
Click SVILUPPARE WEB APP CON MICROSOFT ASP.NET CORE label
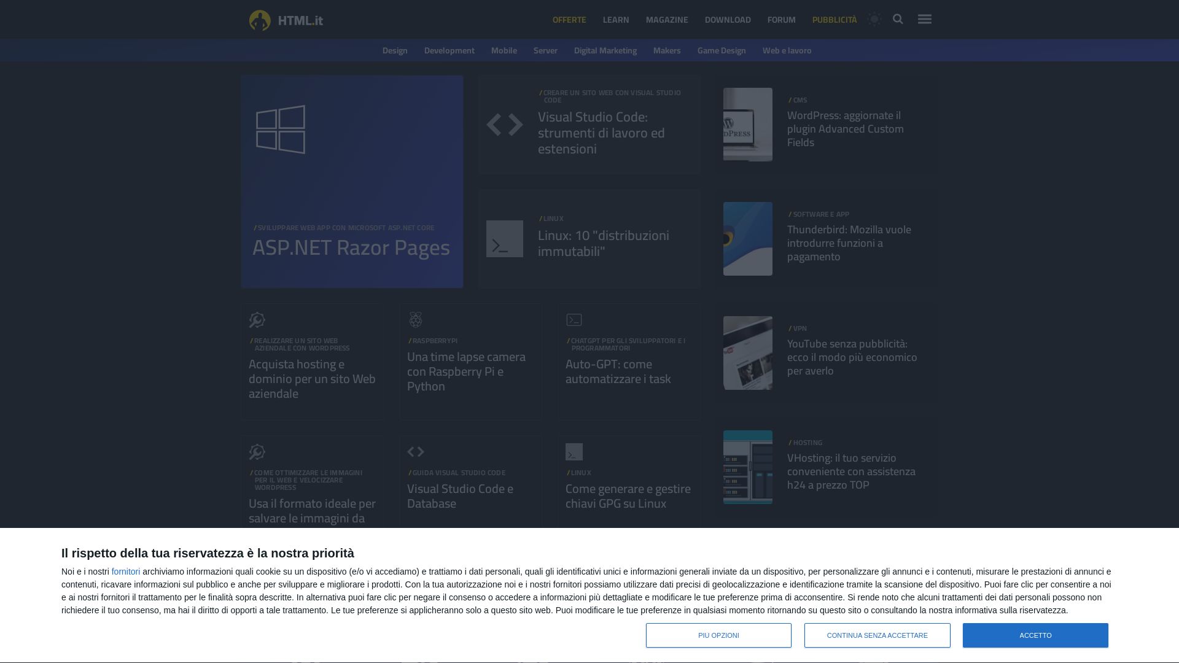pyautogui.click(x=344, y=228)
